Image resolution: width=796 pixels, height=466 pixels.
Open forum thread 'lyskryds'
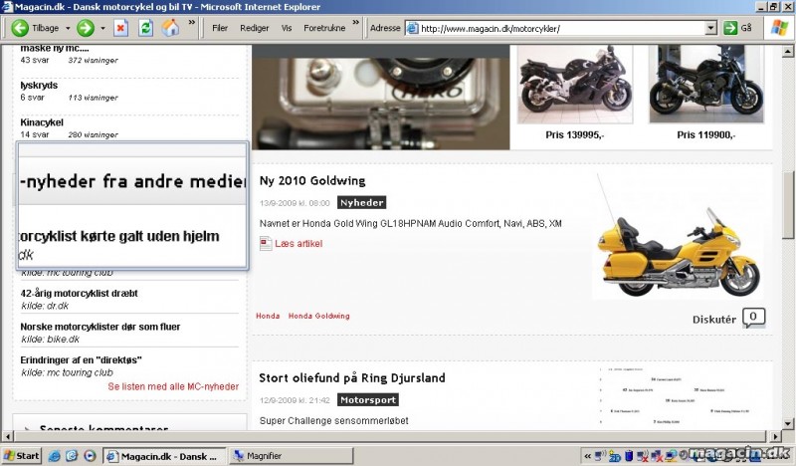39,86
